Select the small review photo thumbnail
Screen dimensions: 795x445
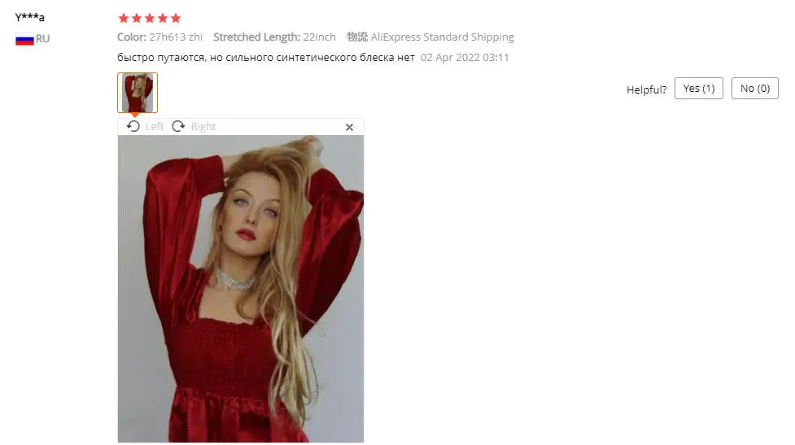click(x=138, y=93)
